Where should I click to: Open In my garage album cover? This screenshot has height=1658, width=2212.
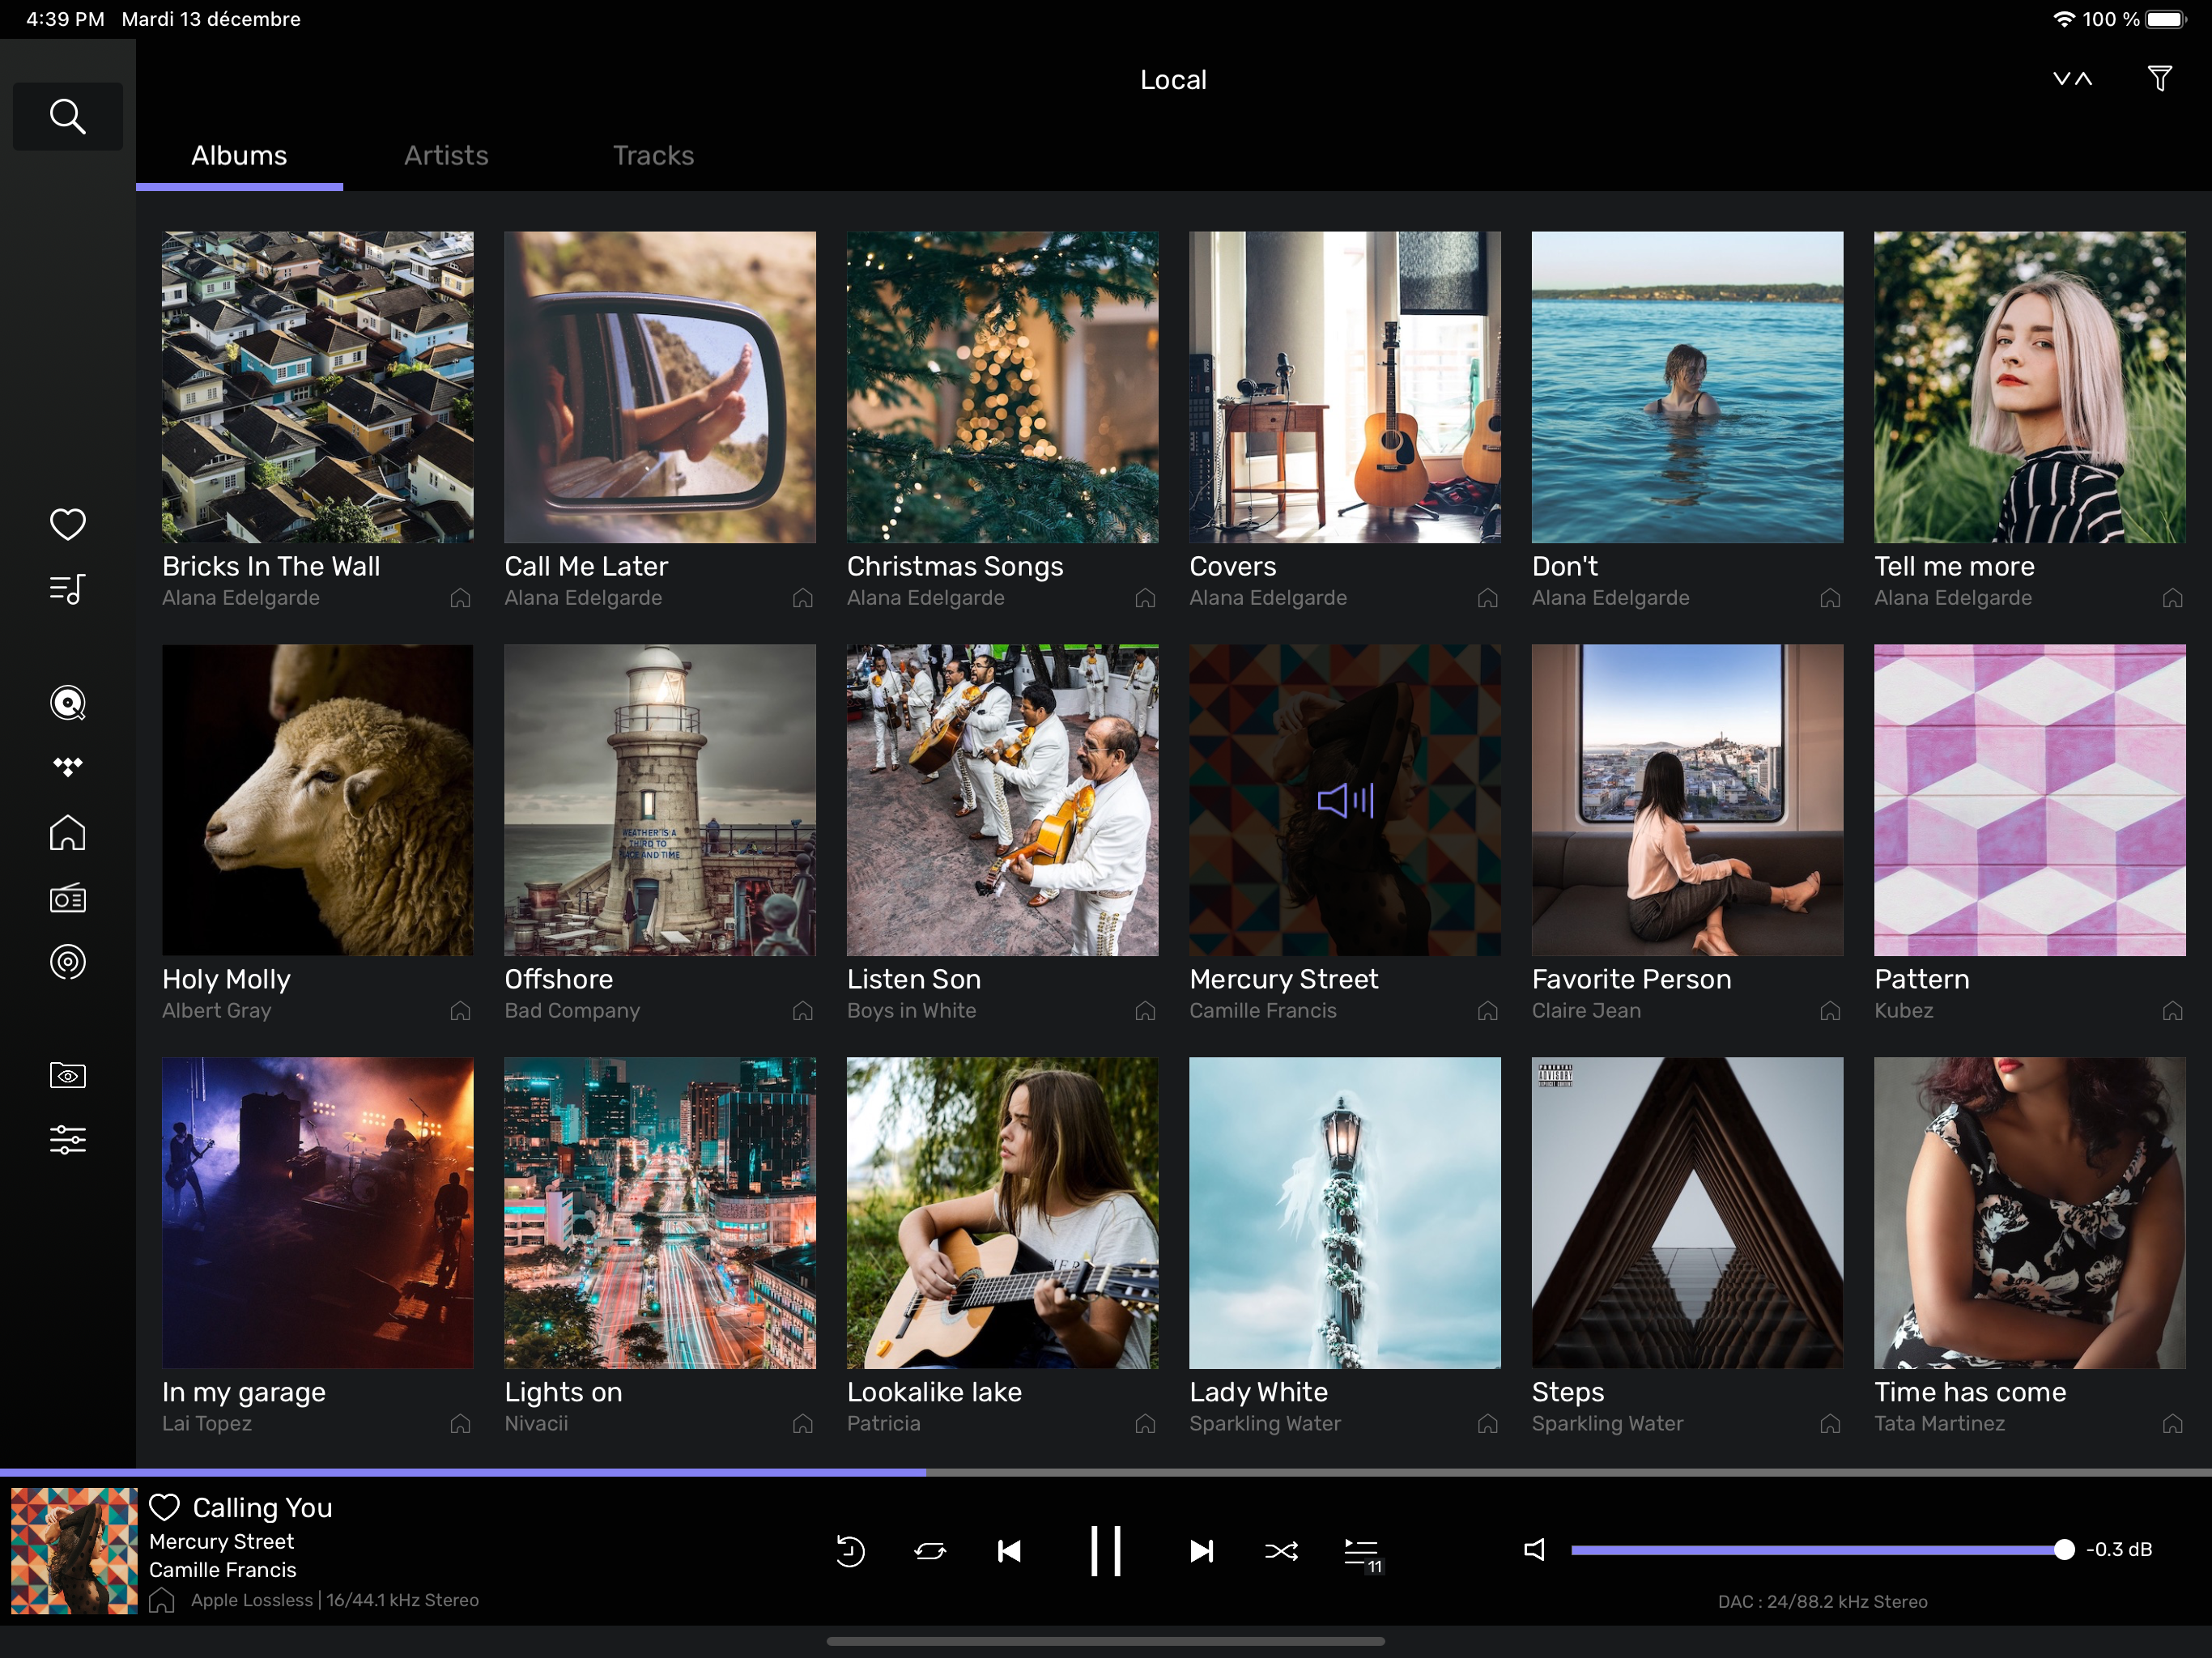pyautogui.click(x=317, y=1213)
